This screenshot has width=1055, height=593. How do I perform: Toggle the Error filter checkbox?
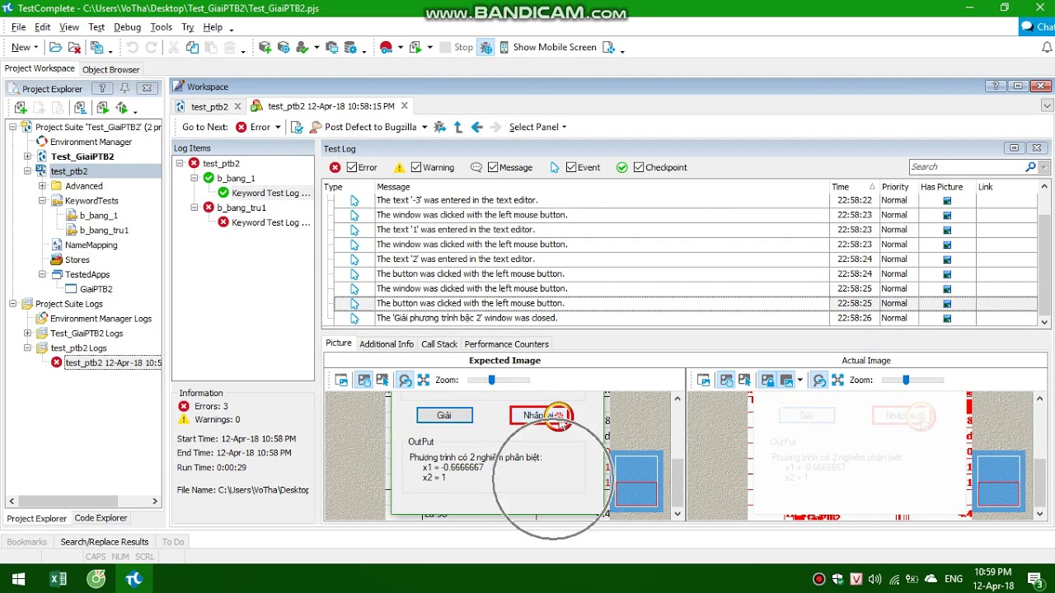tap(352, 167)
